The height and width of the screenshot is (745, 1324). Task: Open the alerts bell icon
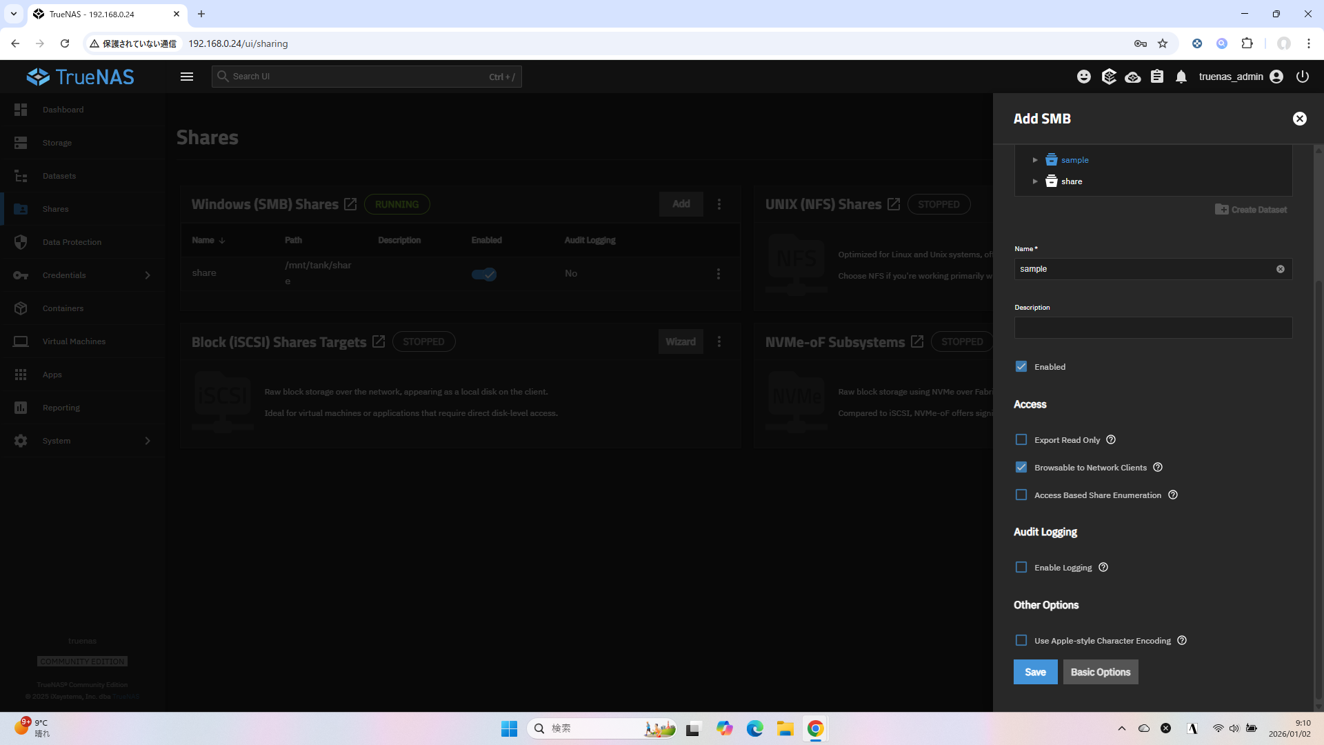(1181, 77)
